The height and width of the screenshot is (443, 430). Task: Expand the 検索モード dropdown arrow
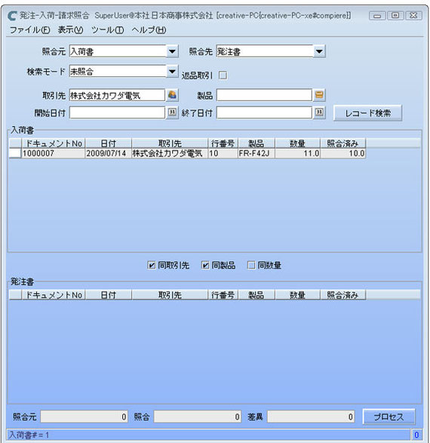[x=172, y=71]
